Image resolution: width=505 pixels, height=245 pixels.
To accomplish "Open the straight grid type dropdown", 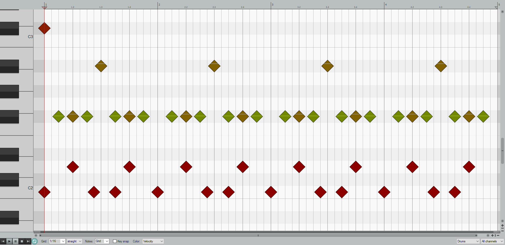I will [74, 241].
